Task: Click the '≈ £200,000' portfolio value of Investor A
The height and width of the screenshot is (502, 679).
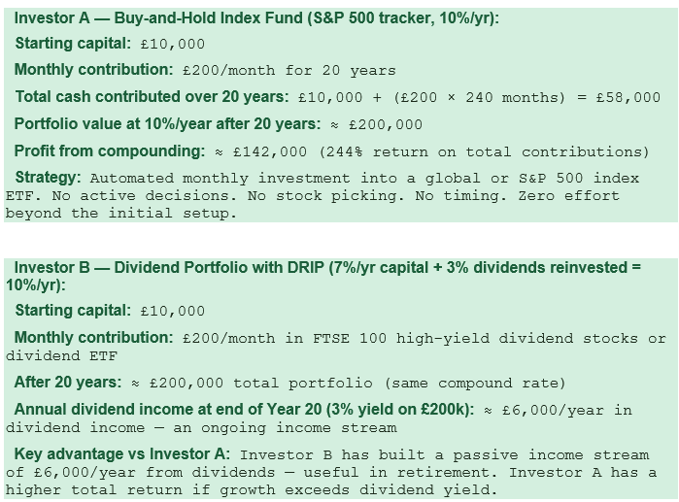Action: (x=376, y=125)
